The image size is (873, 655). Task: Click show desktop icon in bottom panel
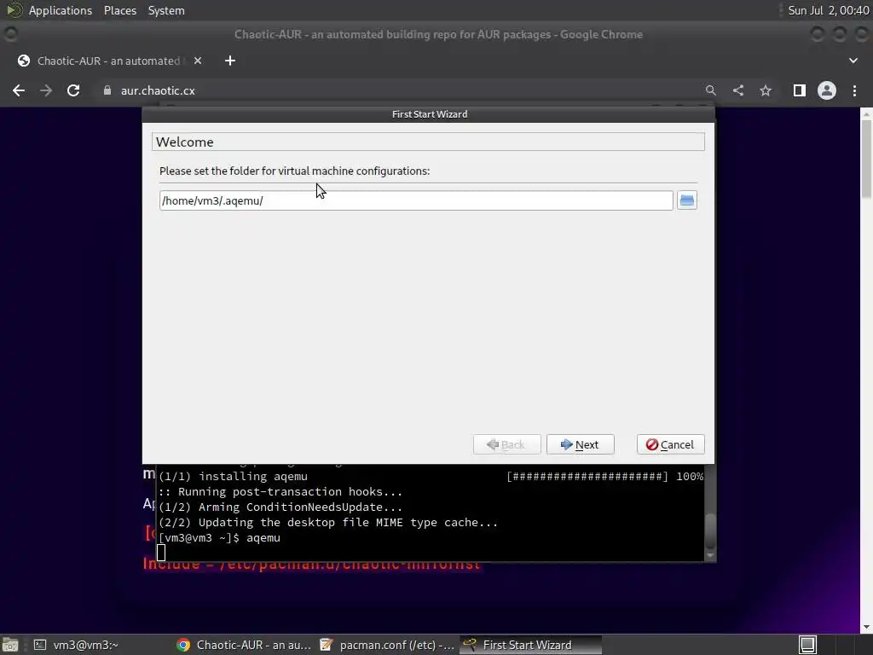pyautogui.click(x=10, y=645)
